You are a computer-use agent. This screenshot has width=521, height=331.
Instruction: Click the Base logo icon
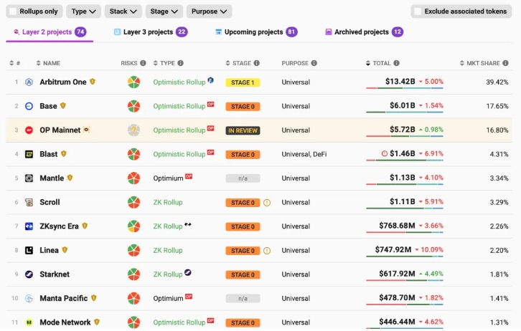29,106
